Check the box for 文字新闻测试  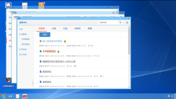[x=37, y=51]
